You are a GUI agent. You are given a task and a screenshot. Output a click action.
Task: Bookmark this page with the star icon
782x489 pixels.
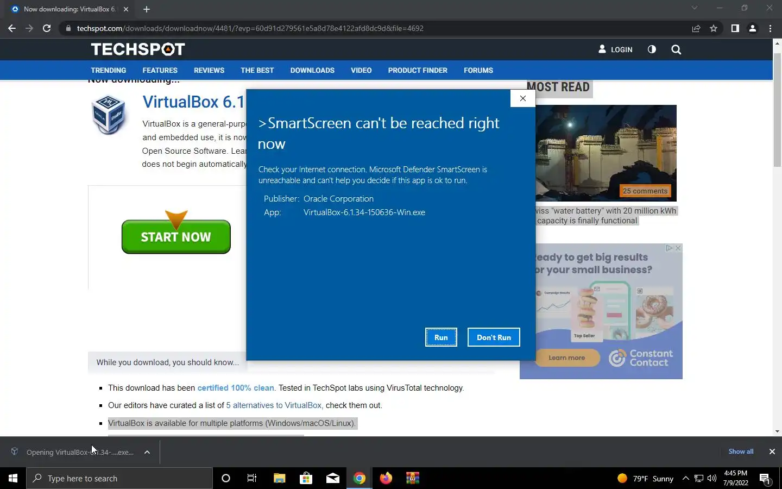click(x=714, y=28)
